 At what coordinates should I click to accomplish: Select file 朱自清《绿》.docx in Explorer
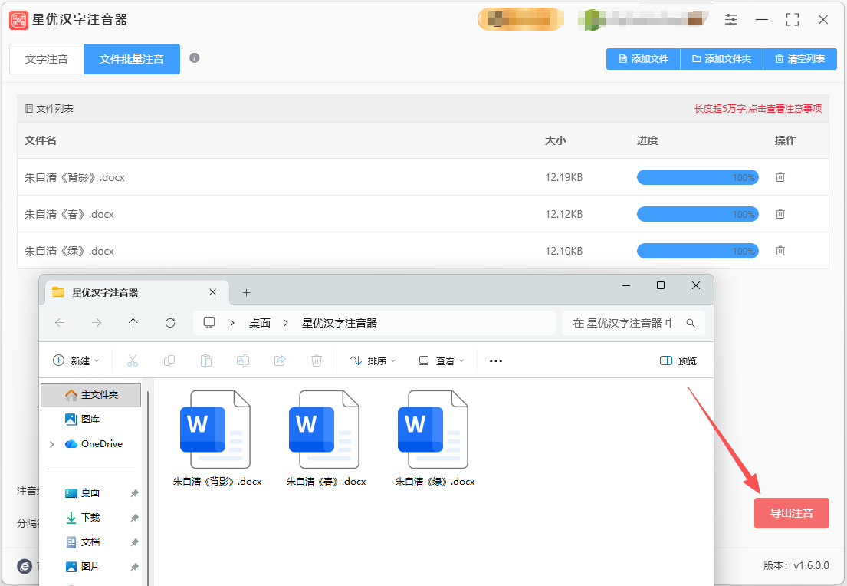(x=435, y=438)
